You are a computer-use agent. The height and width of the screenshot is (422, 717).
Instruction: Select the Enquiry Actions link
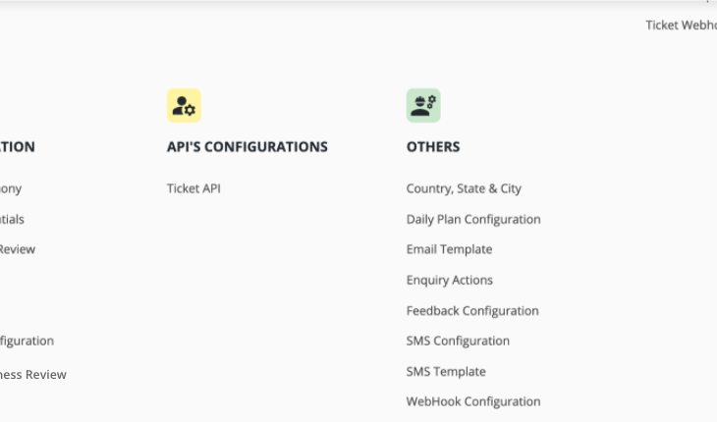pos(450,280)
